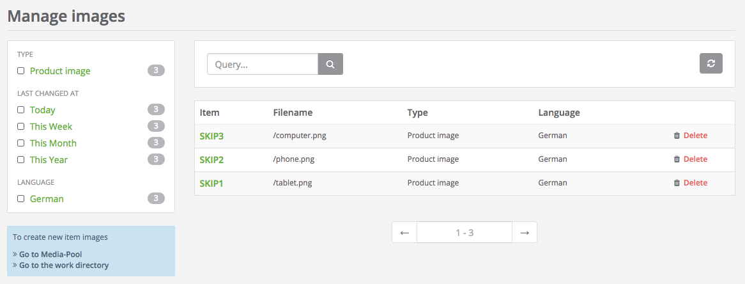This screenshot has width=745, height=284.
Task: Click trash icon for SKIP2 row
Action: (677, 159)
